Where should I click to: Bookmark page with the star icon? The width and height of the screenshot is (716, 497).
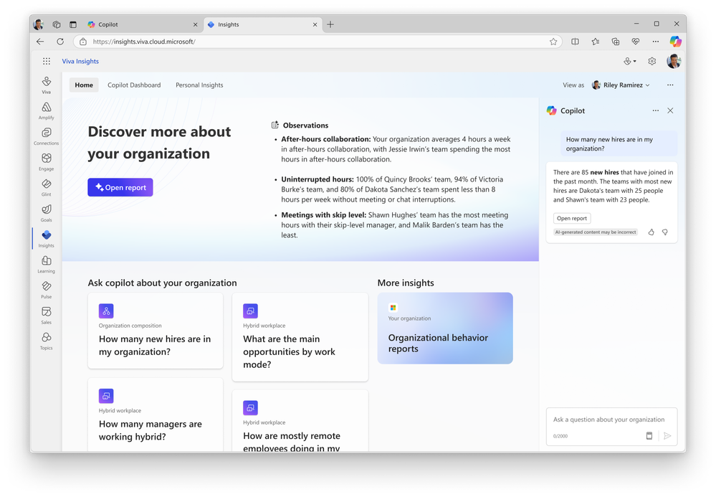pyautogui.click(x=553, y=42)
